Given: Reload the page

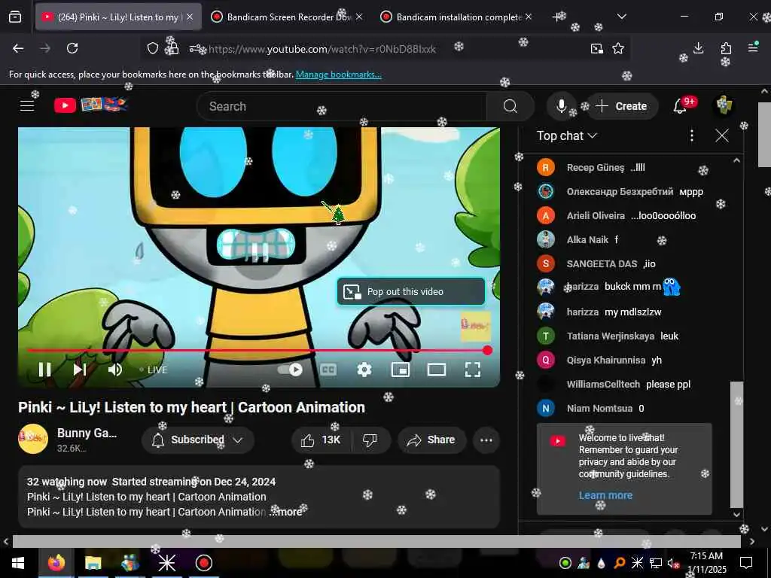Looking at the screenshot, I should [x=72, y=48].
